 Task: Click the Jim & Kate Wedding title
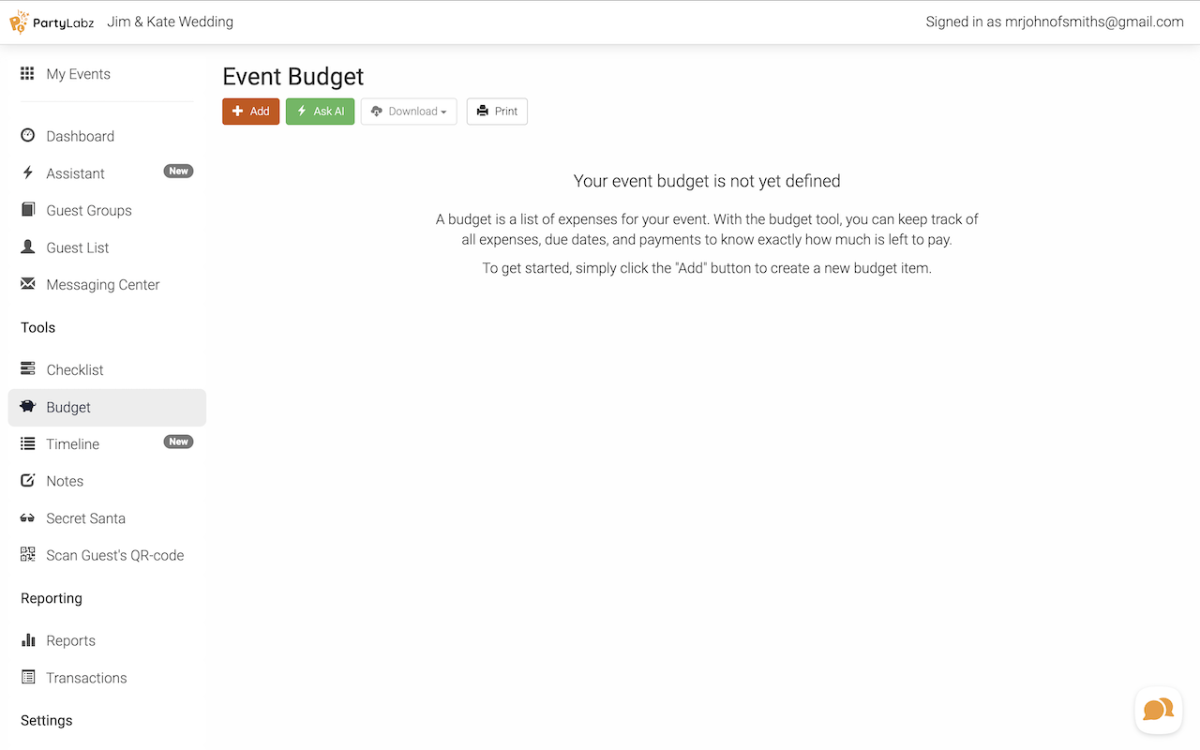pyautogui.click(x=170, y=22)
